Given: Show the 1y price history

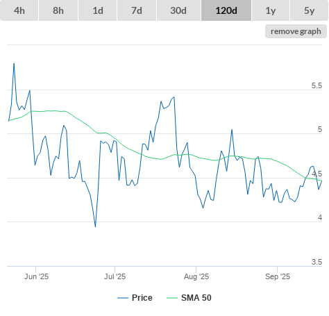Looking at the screenshot, I should coord(271,10).
